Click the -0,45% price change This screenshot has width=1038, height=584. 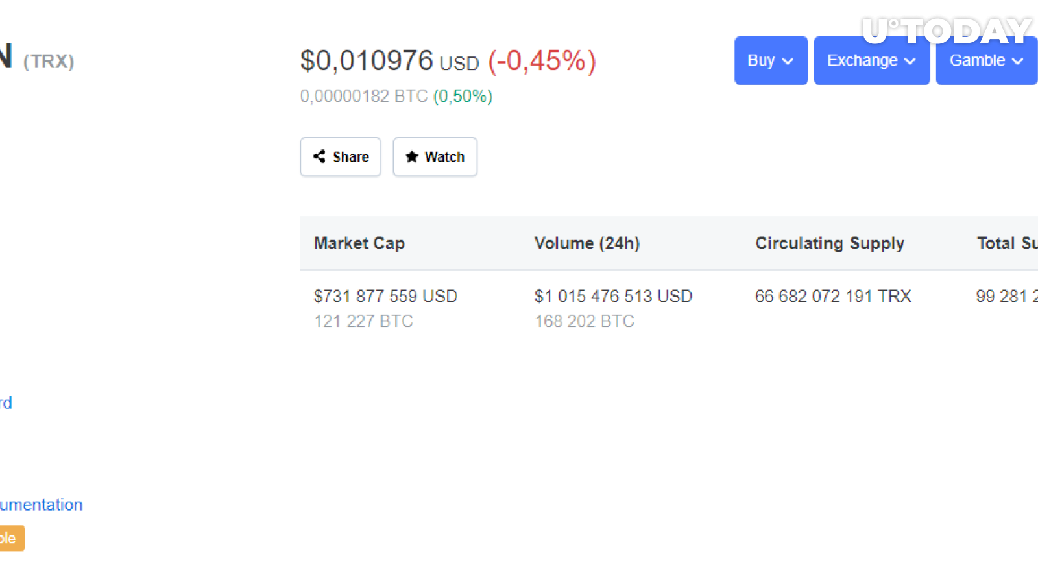coord(542,61)
